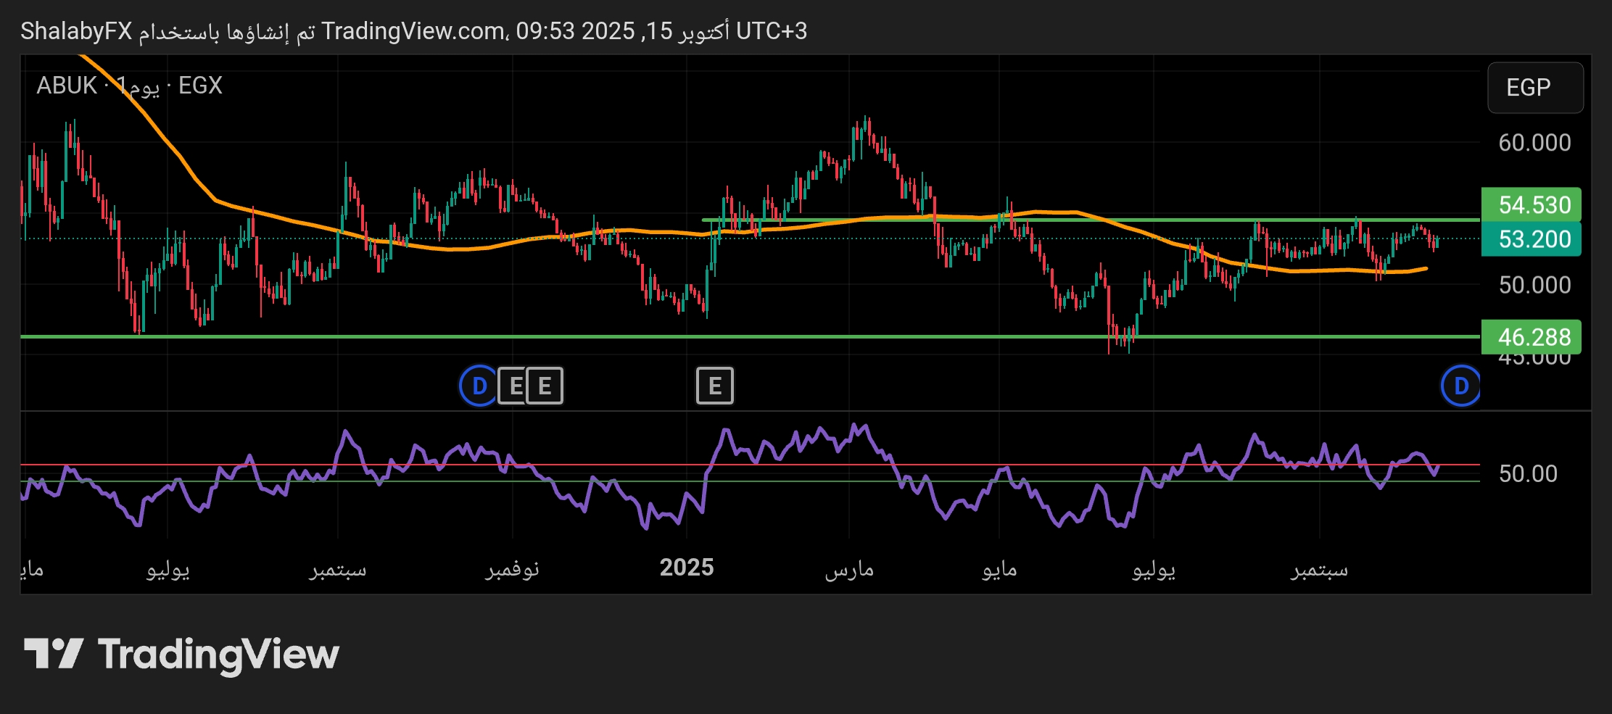Click the isolated earnings E icon near 2025
This screenshot has width=1612, height=714.
click(714, 386)
